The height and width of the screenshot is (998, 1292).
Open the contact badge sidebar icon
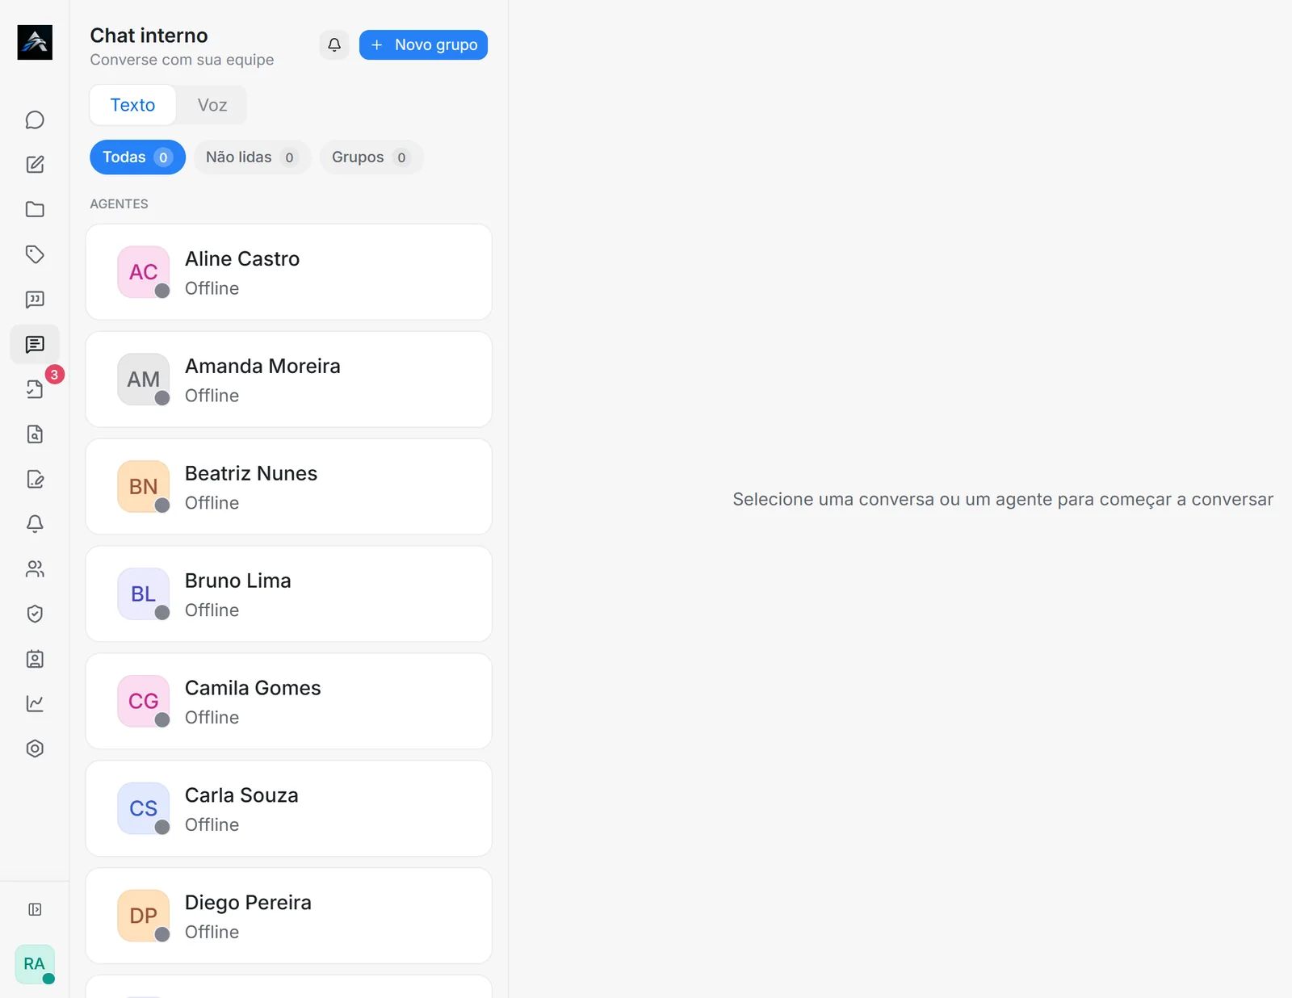tap(35, 659)
